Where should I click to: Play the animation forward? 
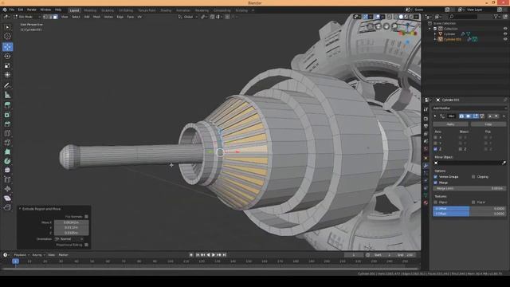tap(214, 255)
